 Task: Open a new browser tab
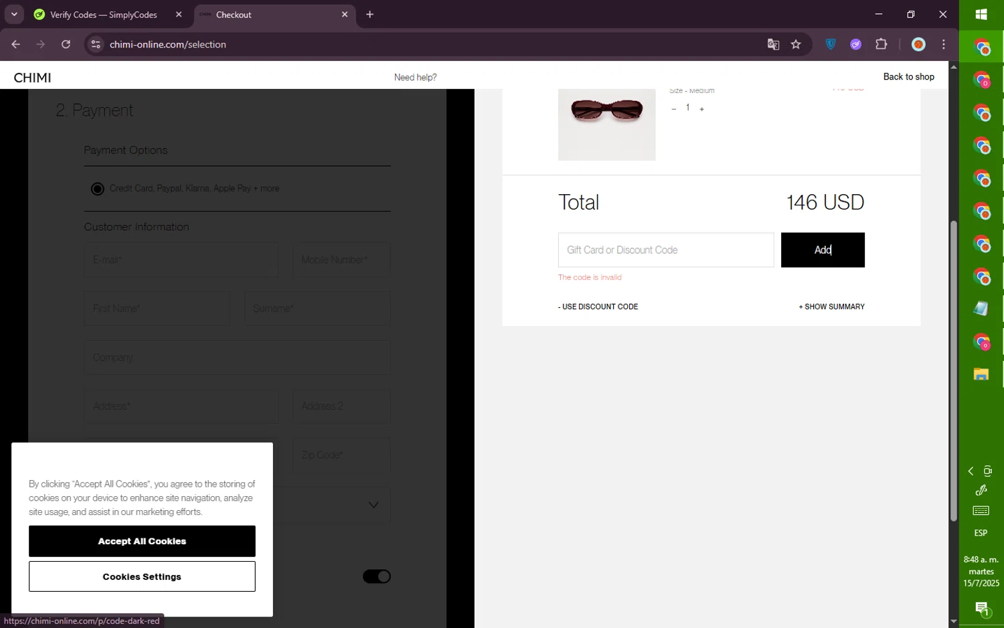[x=369, y=14]
